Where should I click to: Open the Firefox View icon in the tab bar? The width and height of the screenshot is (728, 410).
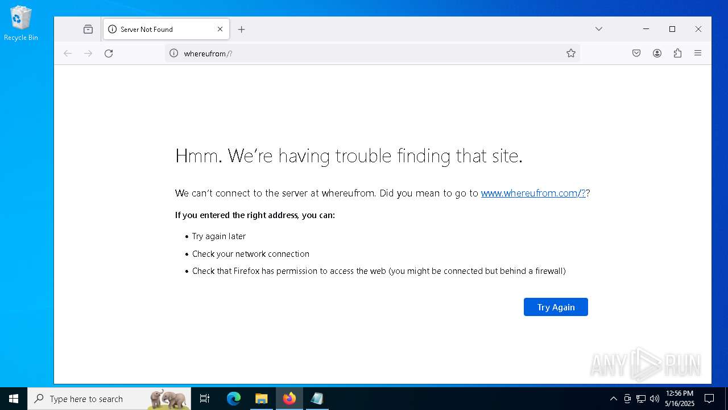click(88, 29)
